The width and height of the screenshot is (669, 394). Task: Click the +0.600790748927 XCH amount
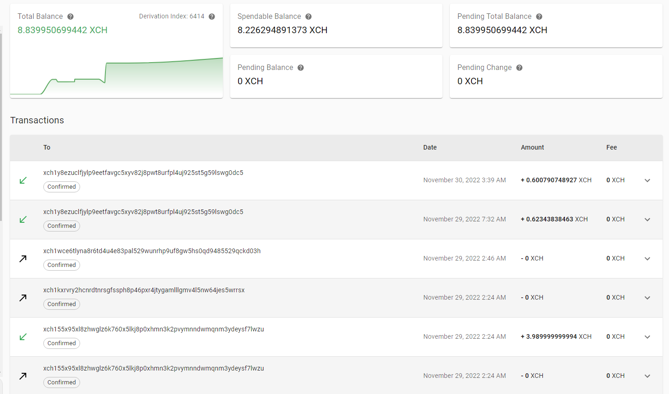[x=556, y=180]
